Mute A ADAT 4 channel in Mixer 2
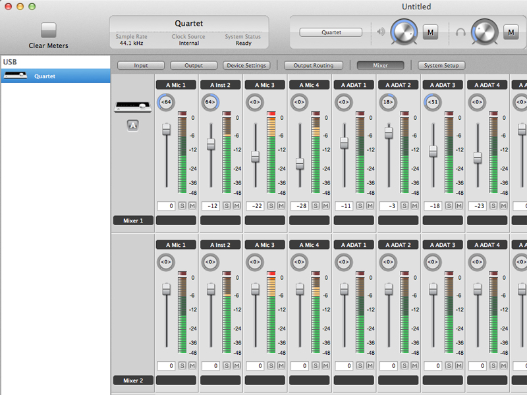This screenshot has width=527, height=395. pos(503,366)
